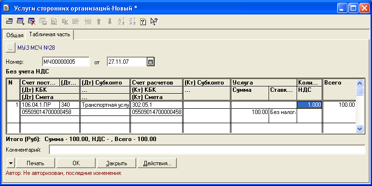Click the greyed split row icon

point(87,22)
